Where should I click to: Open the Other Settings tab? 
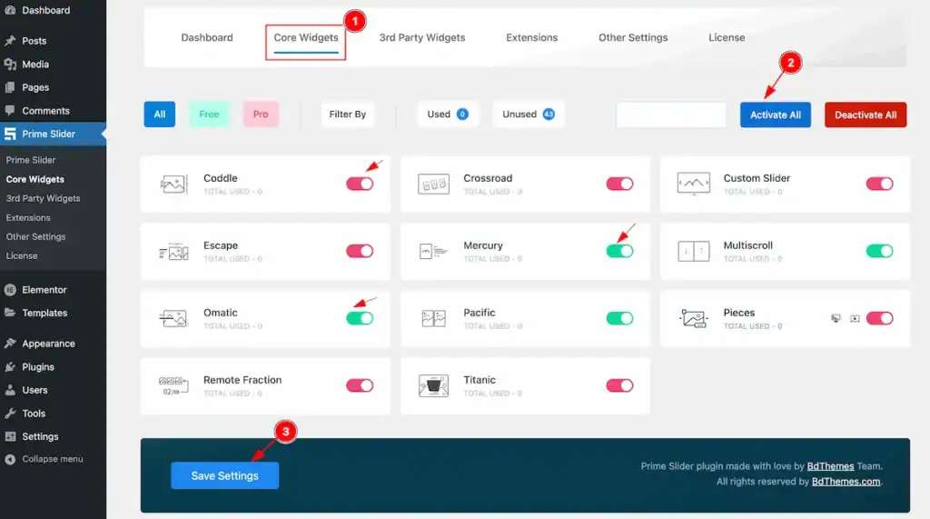[633, 37]
